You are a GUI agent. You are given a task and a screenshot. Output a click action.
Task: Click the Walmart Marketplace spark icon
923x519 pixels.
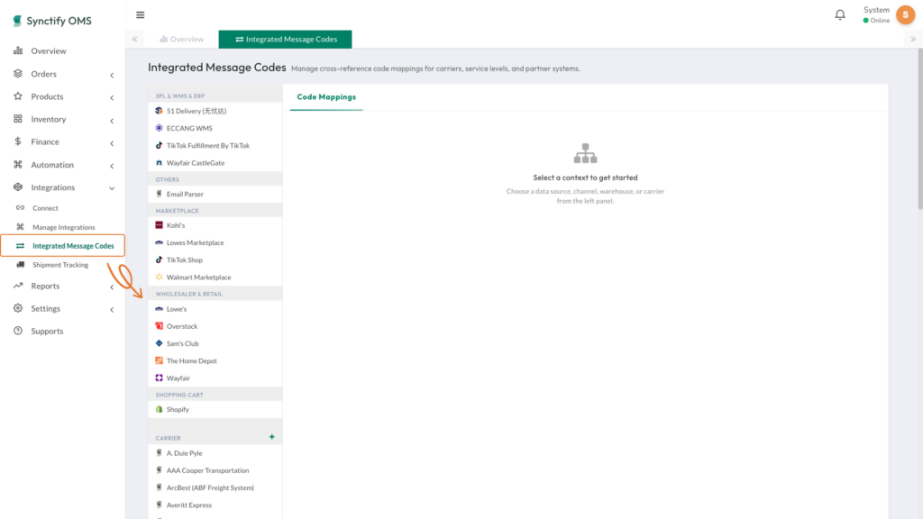pyautogui.click(x=159, y=277)
